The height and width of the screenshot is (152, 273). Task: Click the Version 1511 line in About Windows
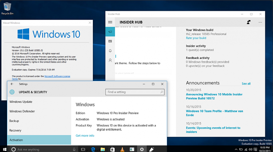point(27,51)
